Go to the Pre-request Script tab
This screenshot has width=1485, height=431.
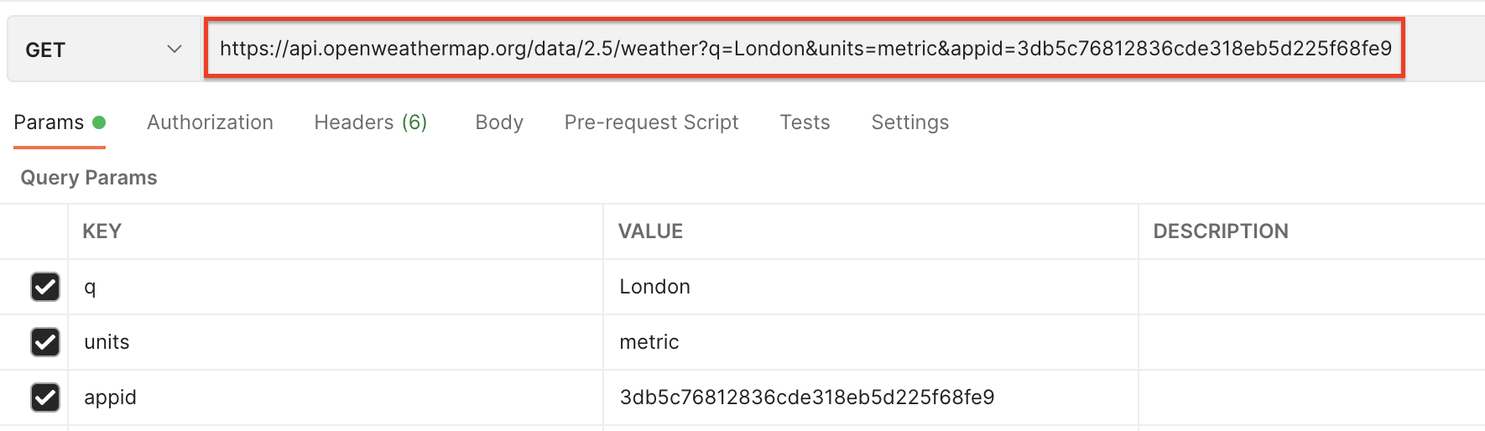[x=651, y=122]
